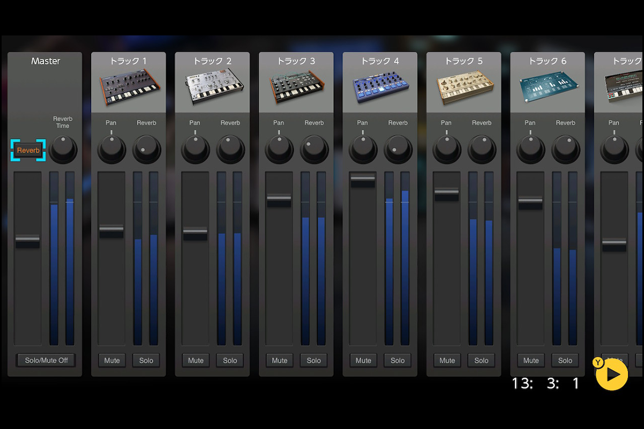Click the Solo/Mute Off button
This screenshot has width=644, height=429.
point(46,360)
